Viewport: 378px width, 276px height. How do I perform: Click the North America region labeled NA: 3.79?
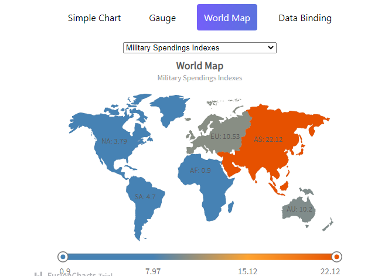click(114, 141)
